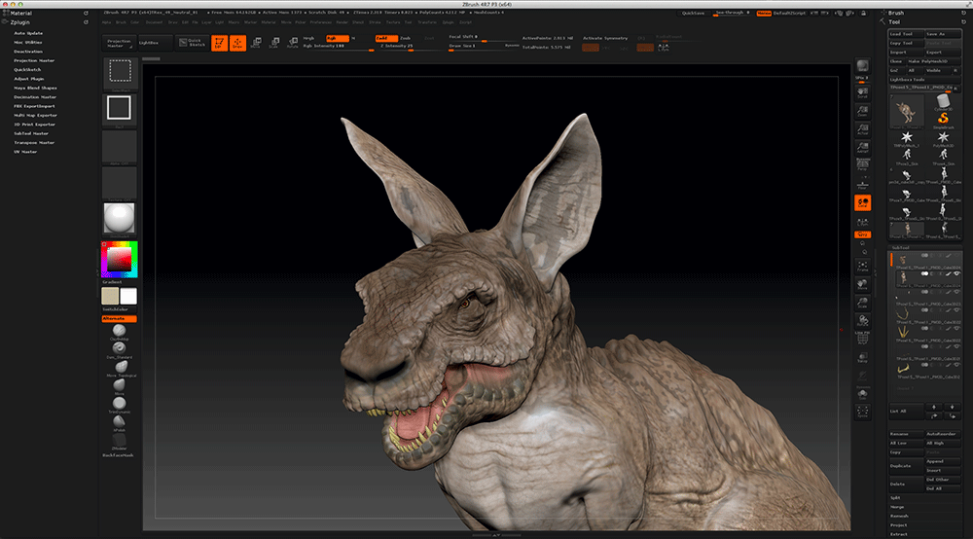The width and height of the screenshot is (973, 539).
Task: Expand Transpose Master in Zplugin
Action: pos(34,143)
